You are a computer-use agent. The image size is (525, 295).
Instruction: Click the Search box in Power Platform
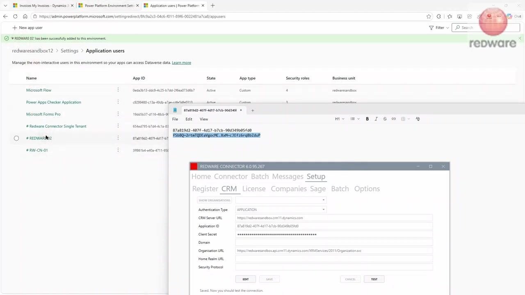(486, 27)
